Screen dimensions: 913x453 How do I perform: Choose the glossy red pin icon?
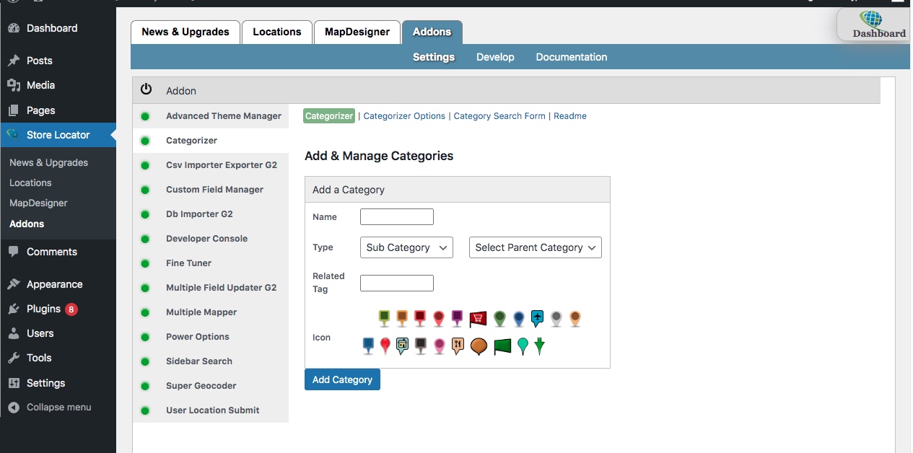(x=385, y=346)
